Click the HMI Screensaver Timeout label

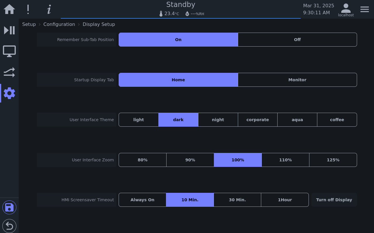pyautogui.click(x=88, y=200)
